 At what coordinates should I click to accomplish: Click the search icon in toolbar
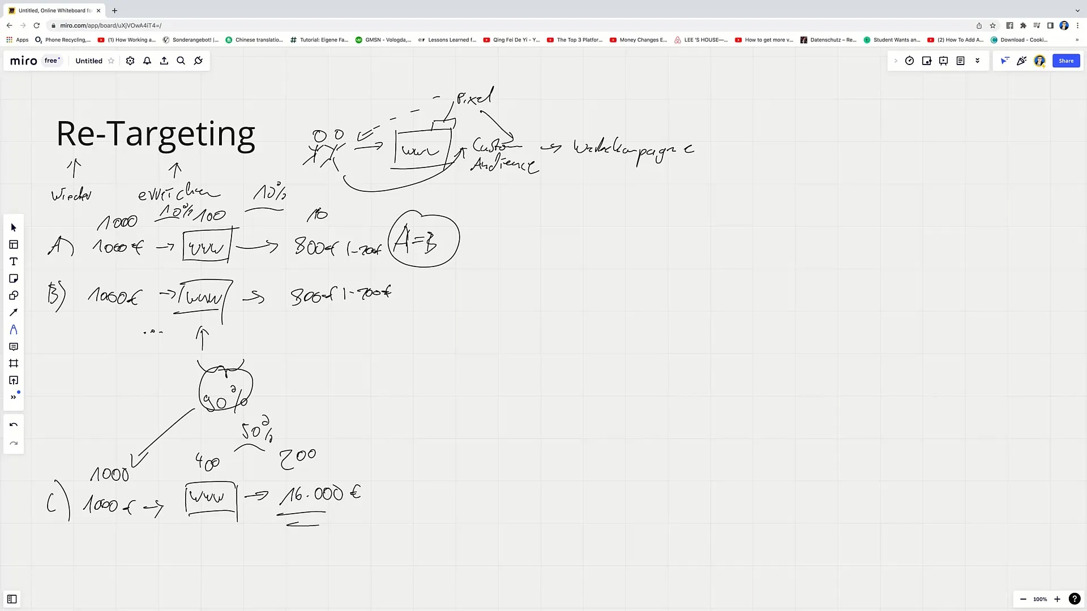(181, 61)
